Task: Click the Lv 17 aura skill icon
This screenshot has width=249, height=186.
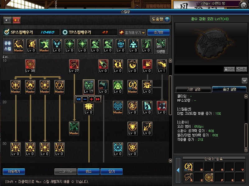Action: coord(89,85)
